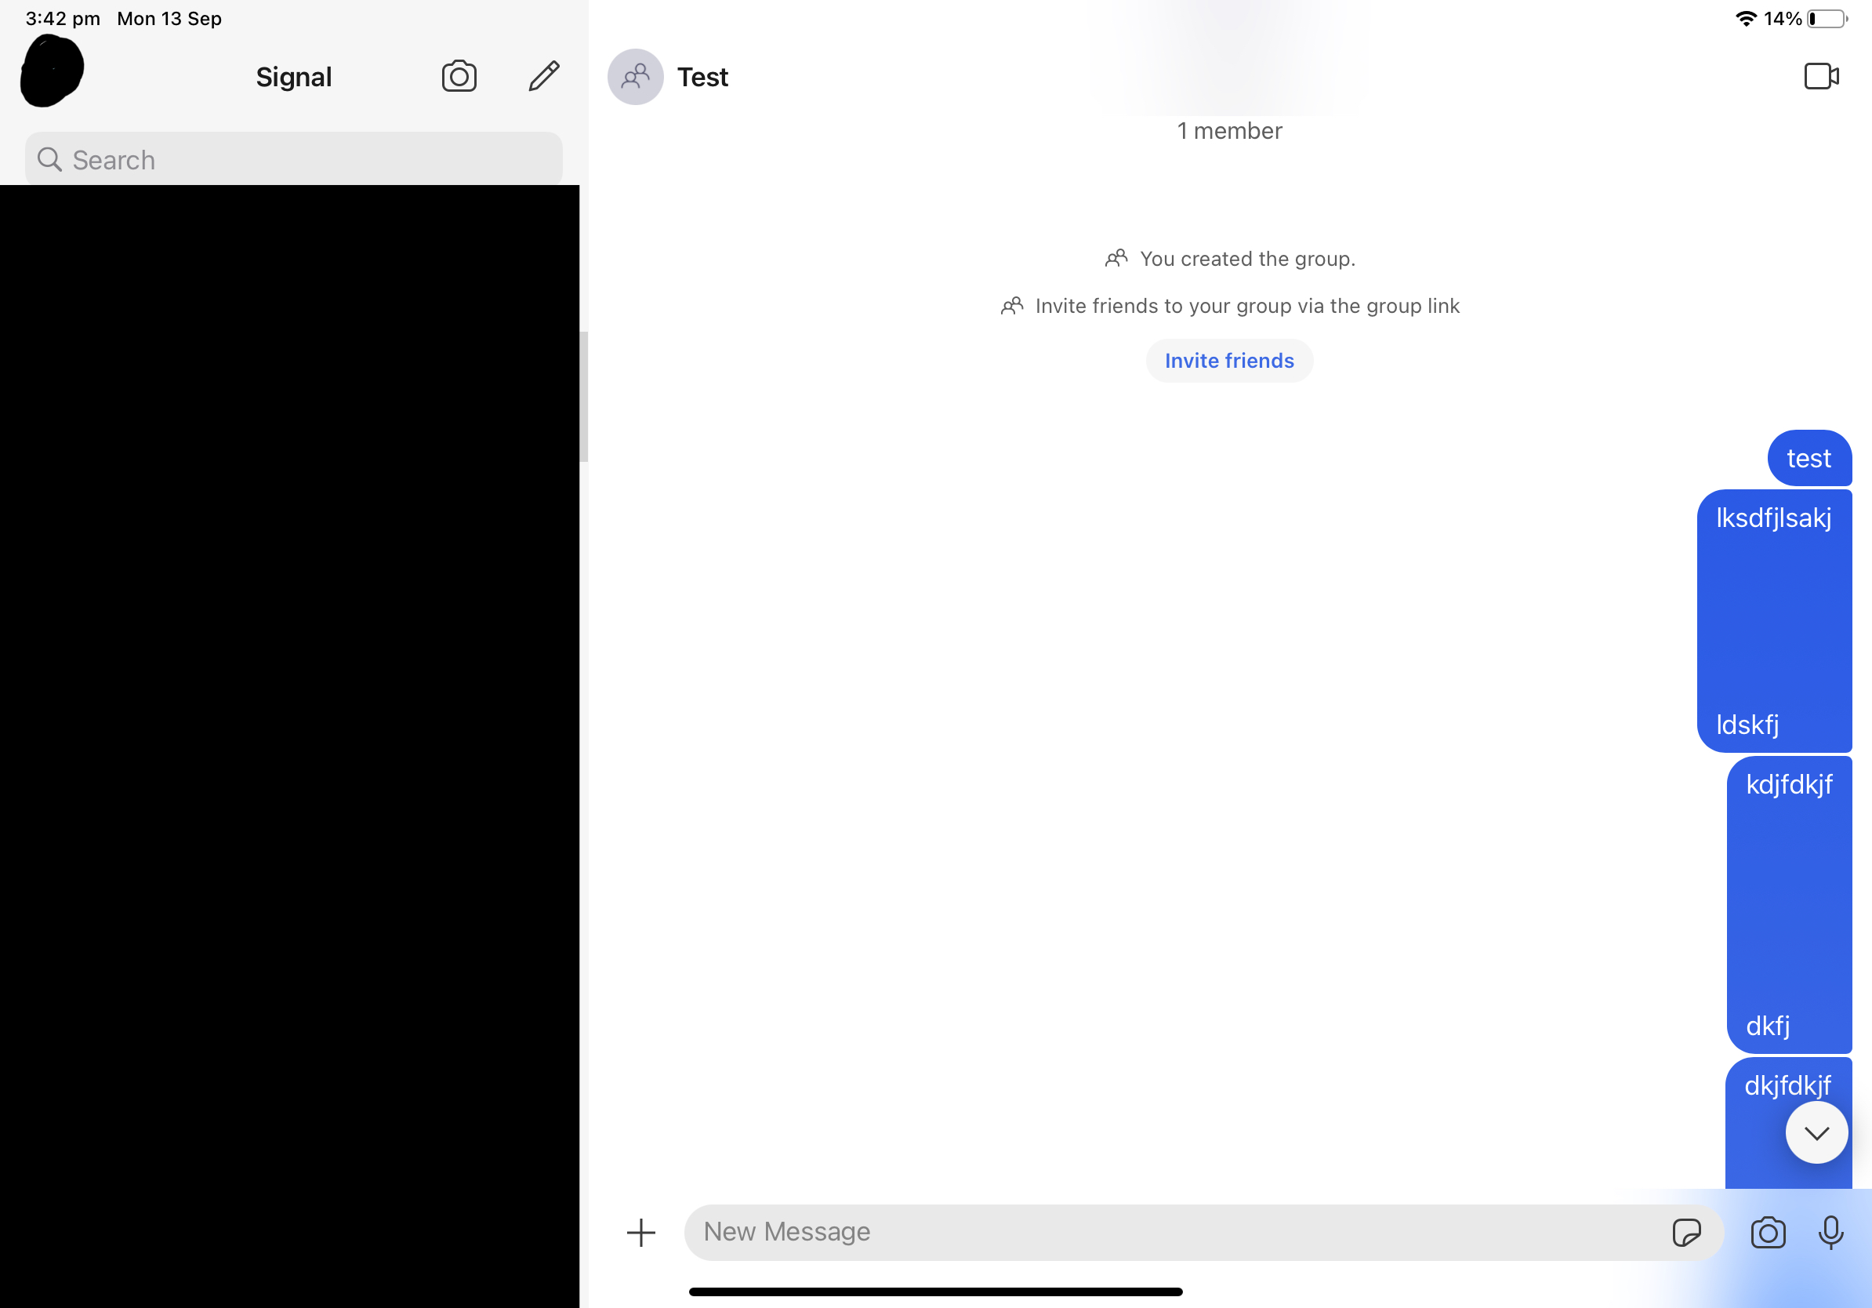The height and width of the screenshot is (1308, 1872).
Task: Open your profile by tapping the avatar
Action: (x=52, y=71)
